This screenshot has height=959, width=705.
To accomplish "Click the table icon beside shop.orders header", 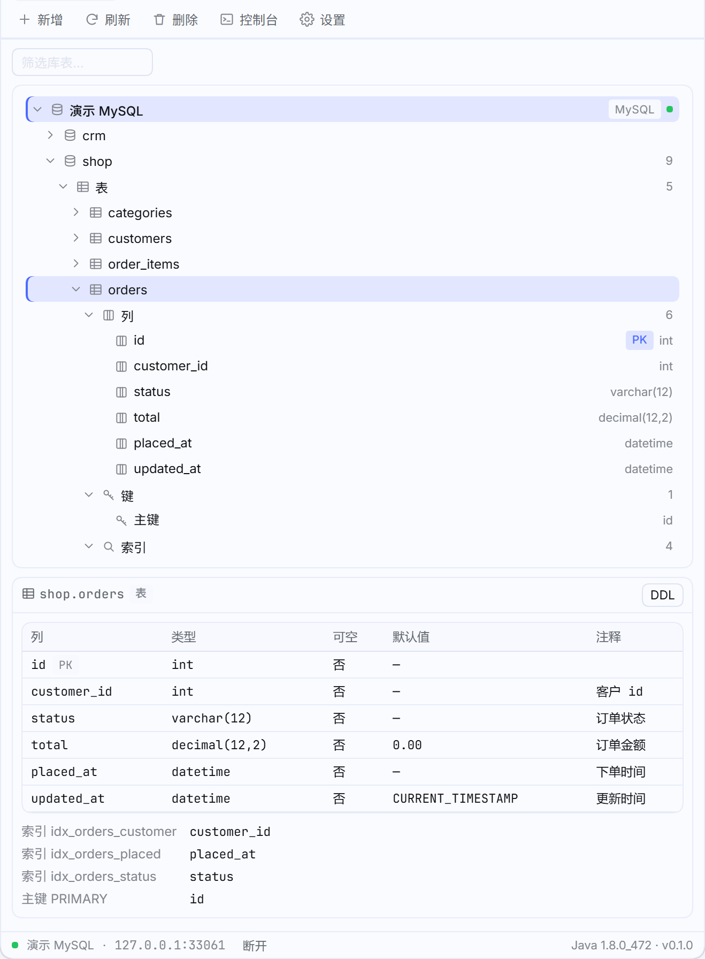I will (28, 593).
